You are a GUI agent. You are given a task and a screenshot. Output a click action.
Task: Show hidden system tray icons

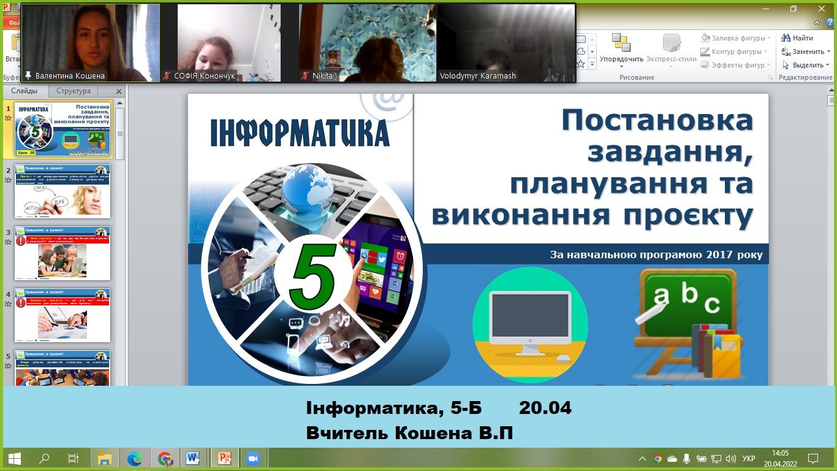(x=642, y=458)
